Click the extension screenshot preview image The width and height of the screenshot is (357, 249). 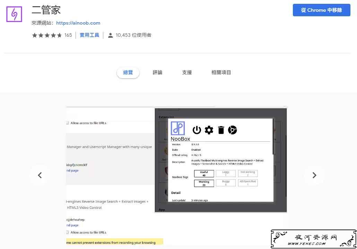(176, 175)
